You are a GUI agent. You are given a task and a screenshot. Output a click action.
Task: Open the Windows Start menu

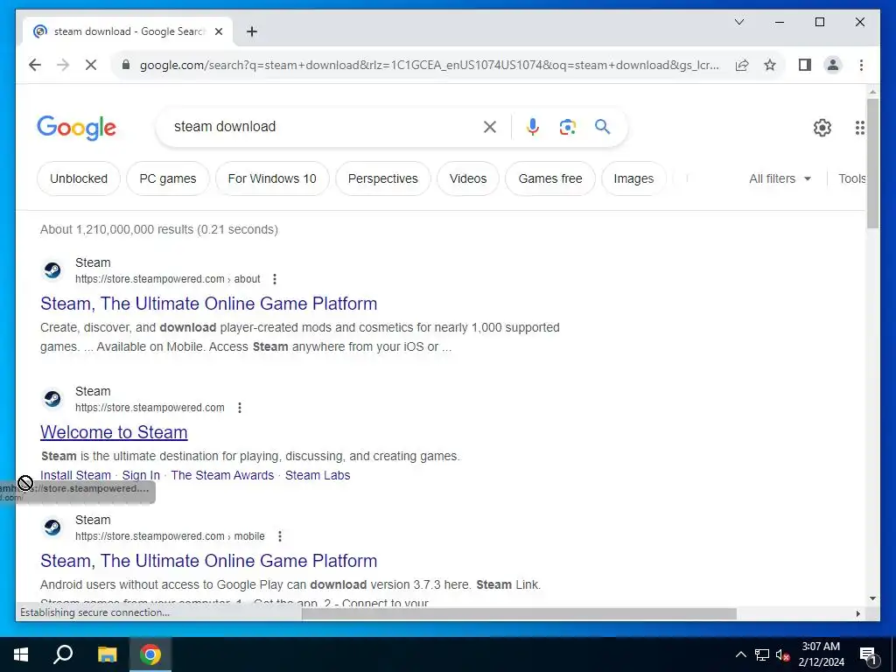21,654
